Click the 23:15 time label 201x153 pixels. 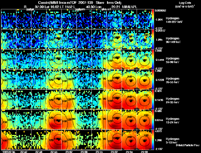99,152
